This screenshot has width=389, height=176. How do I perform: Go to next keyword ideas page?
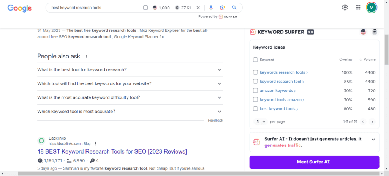(372, 122)
